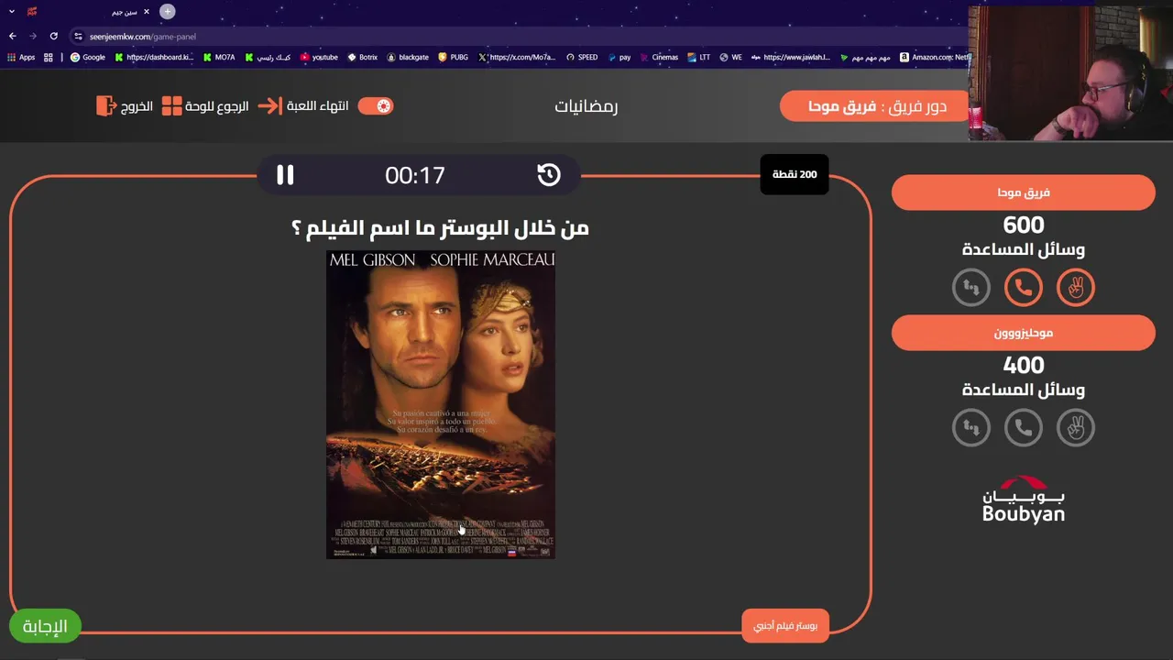This screenshot has width=1173, height=660.
Task: Use فريق موحا's two-fingers lifeline
Action: 1075,288
